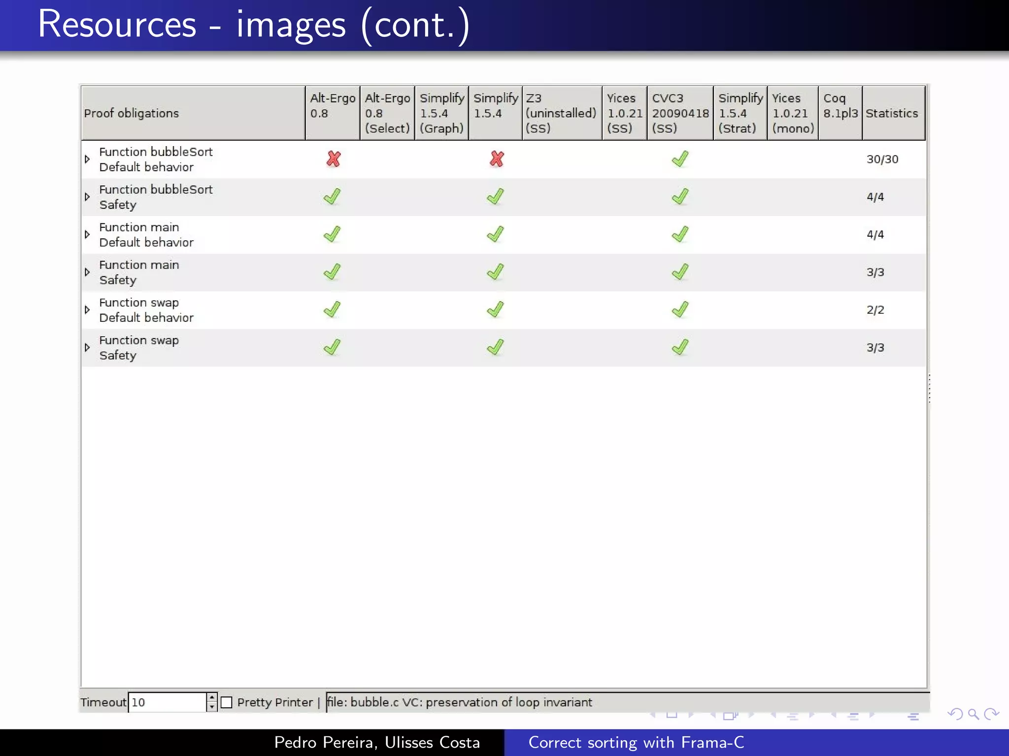The height and width of the screenshot is (756, 1009).
Task: Click Alt-Ergo green check for main Safety
Action: click(x=332, y=272)
